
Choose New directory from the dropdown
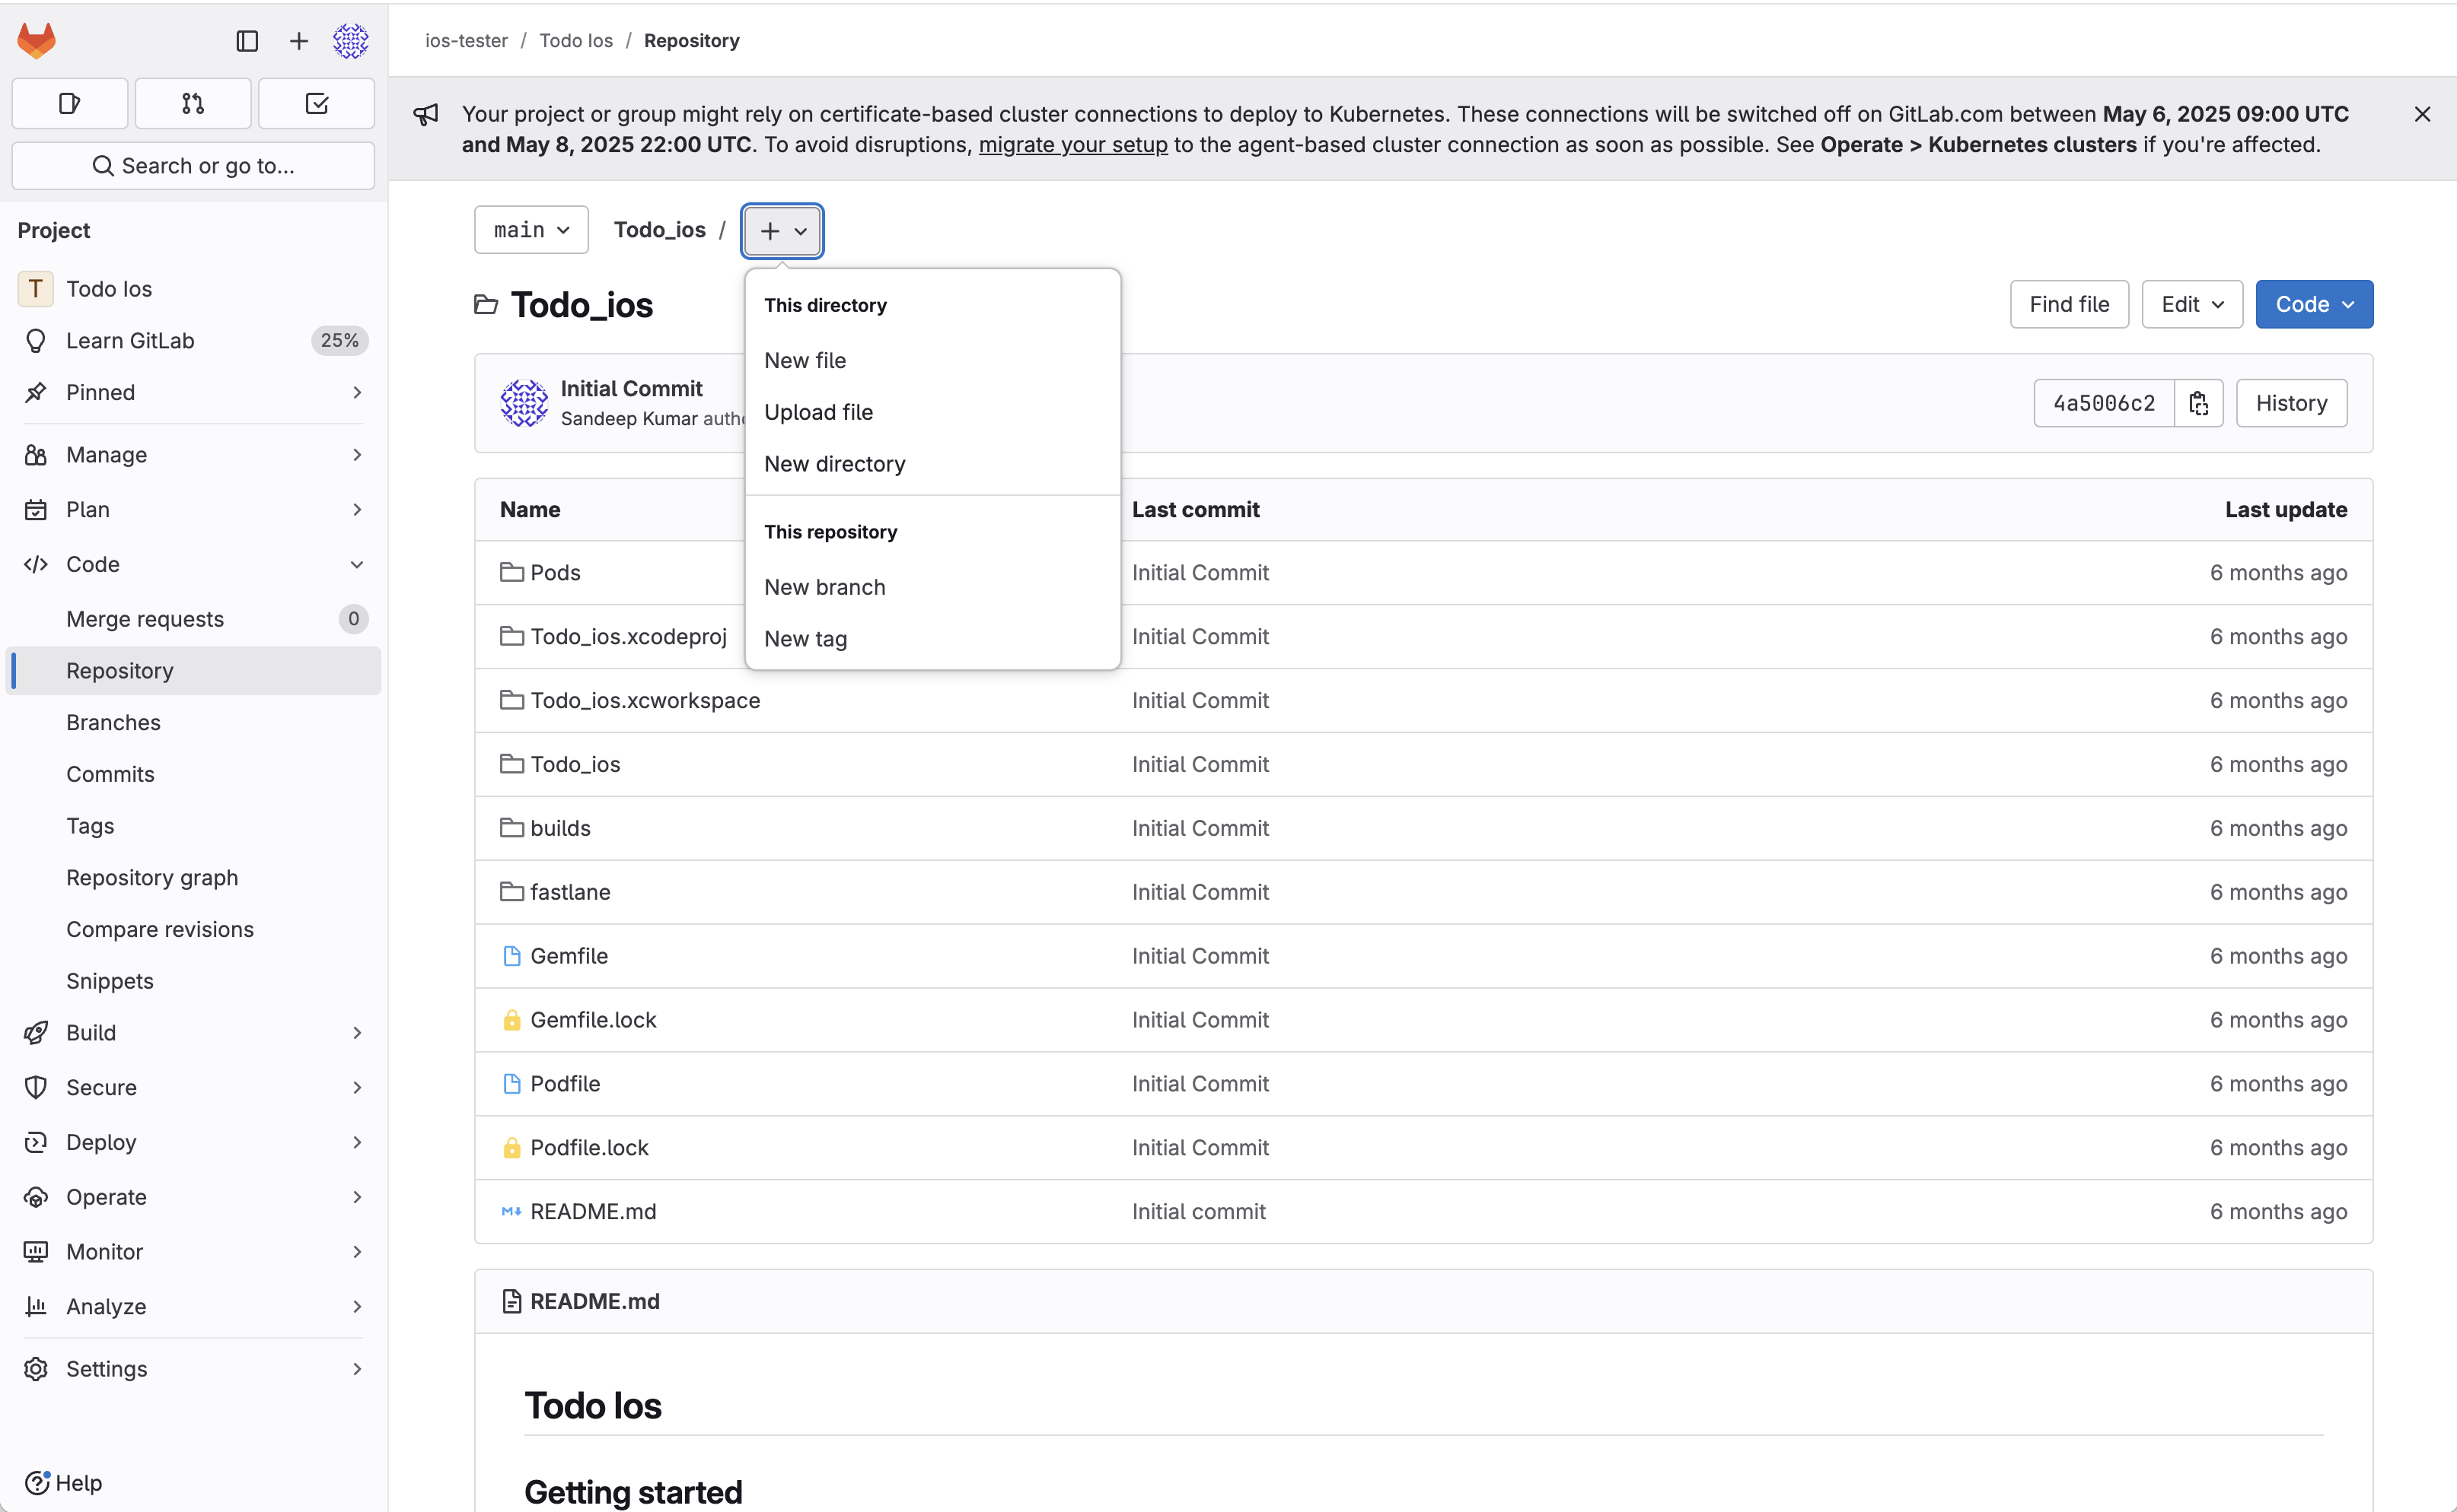tap(932, 464)
